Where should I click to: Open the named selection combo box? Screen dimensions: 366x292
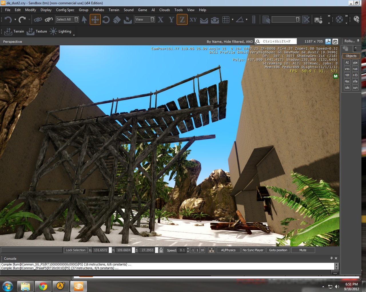click(x=286, y=19)
